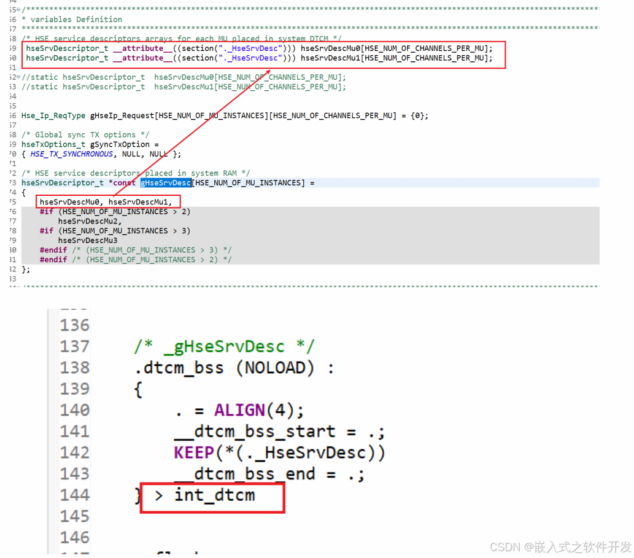Screen dimensions: 634x558
Task: Click the '__dtcm_bss_end = .;' line
Action: pyautogui.click(x=269, y=474)
